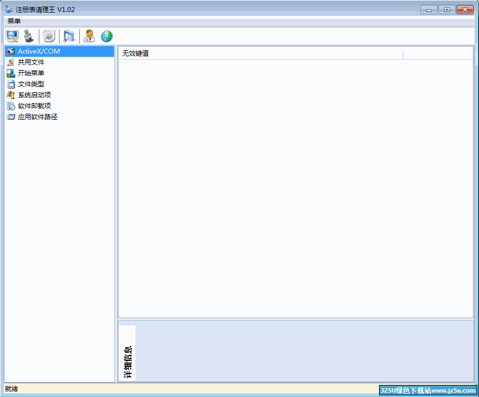Maximize the 注册表清理王 window

click(x=447, y=10)
